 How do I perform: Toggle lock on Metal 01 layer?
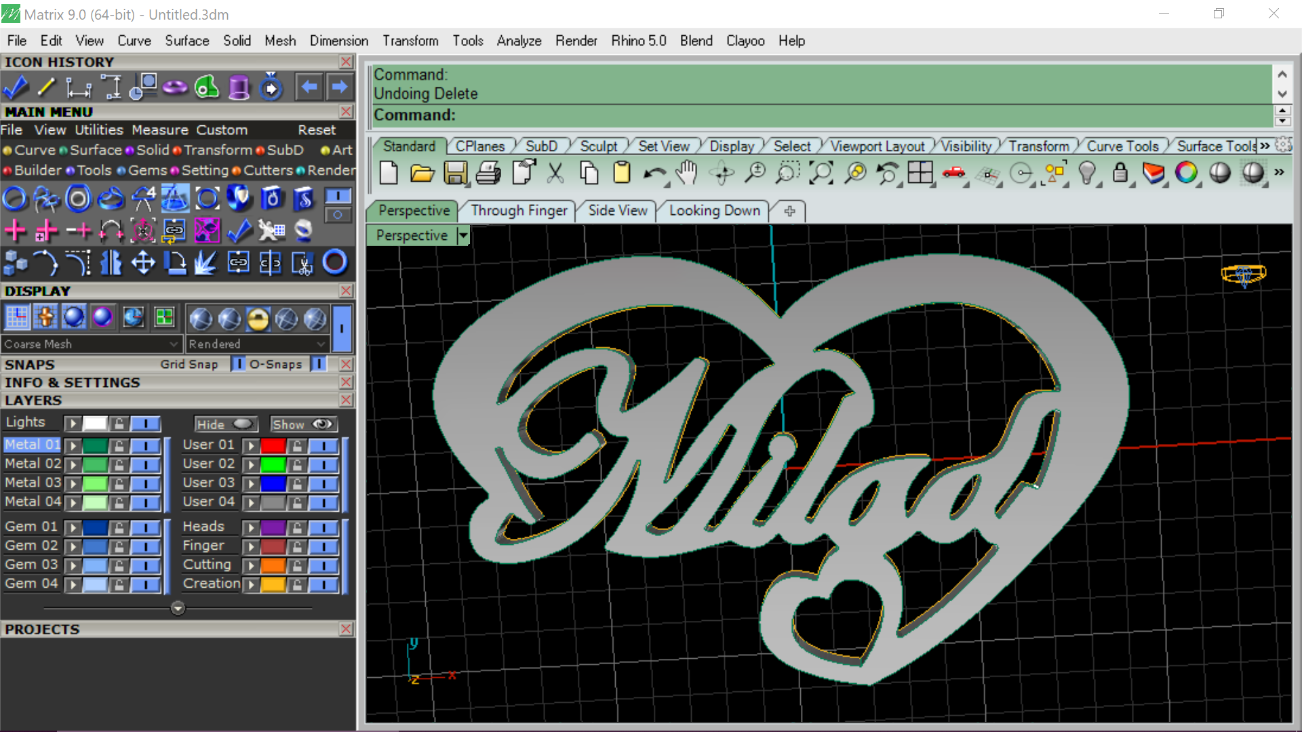[119, 446]
